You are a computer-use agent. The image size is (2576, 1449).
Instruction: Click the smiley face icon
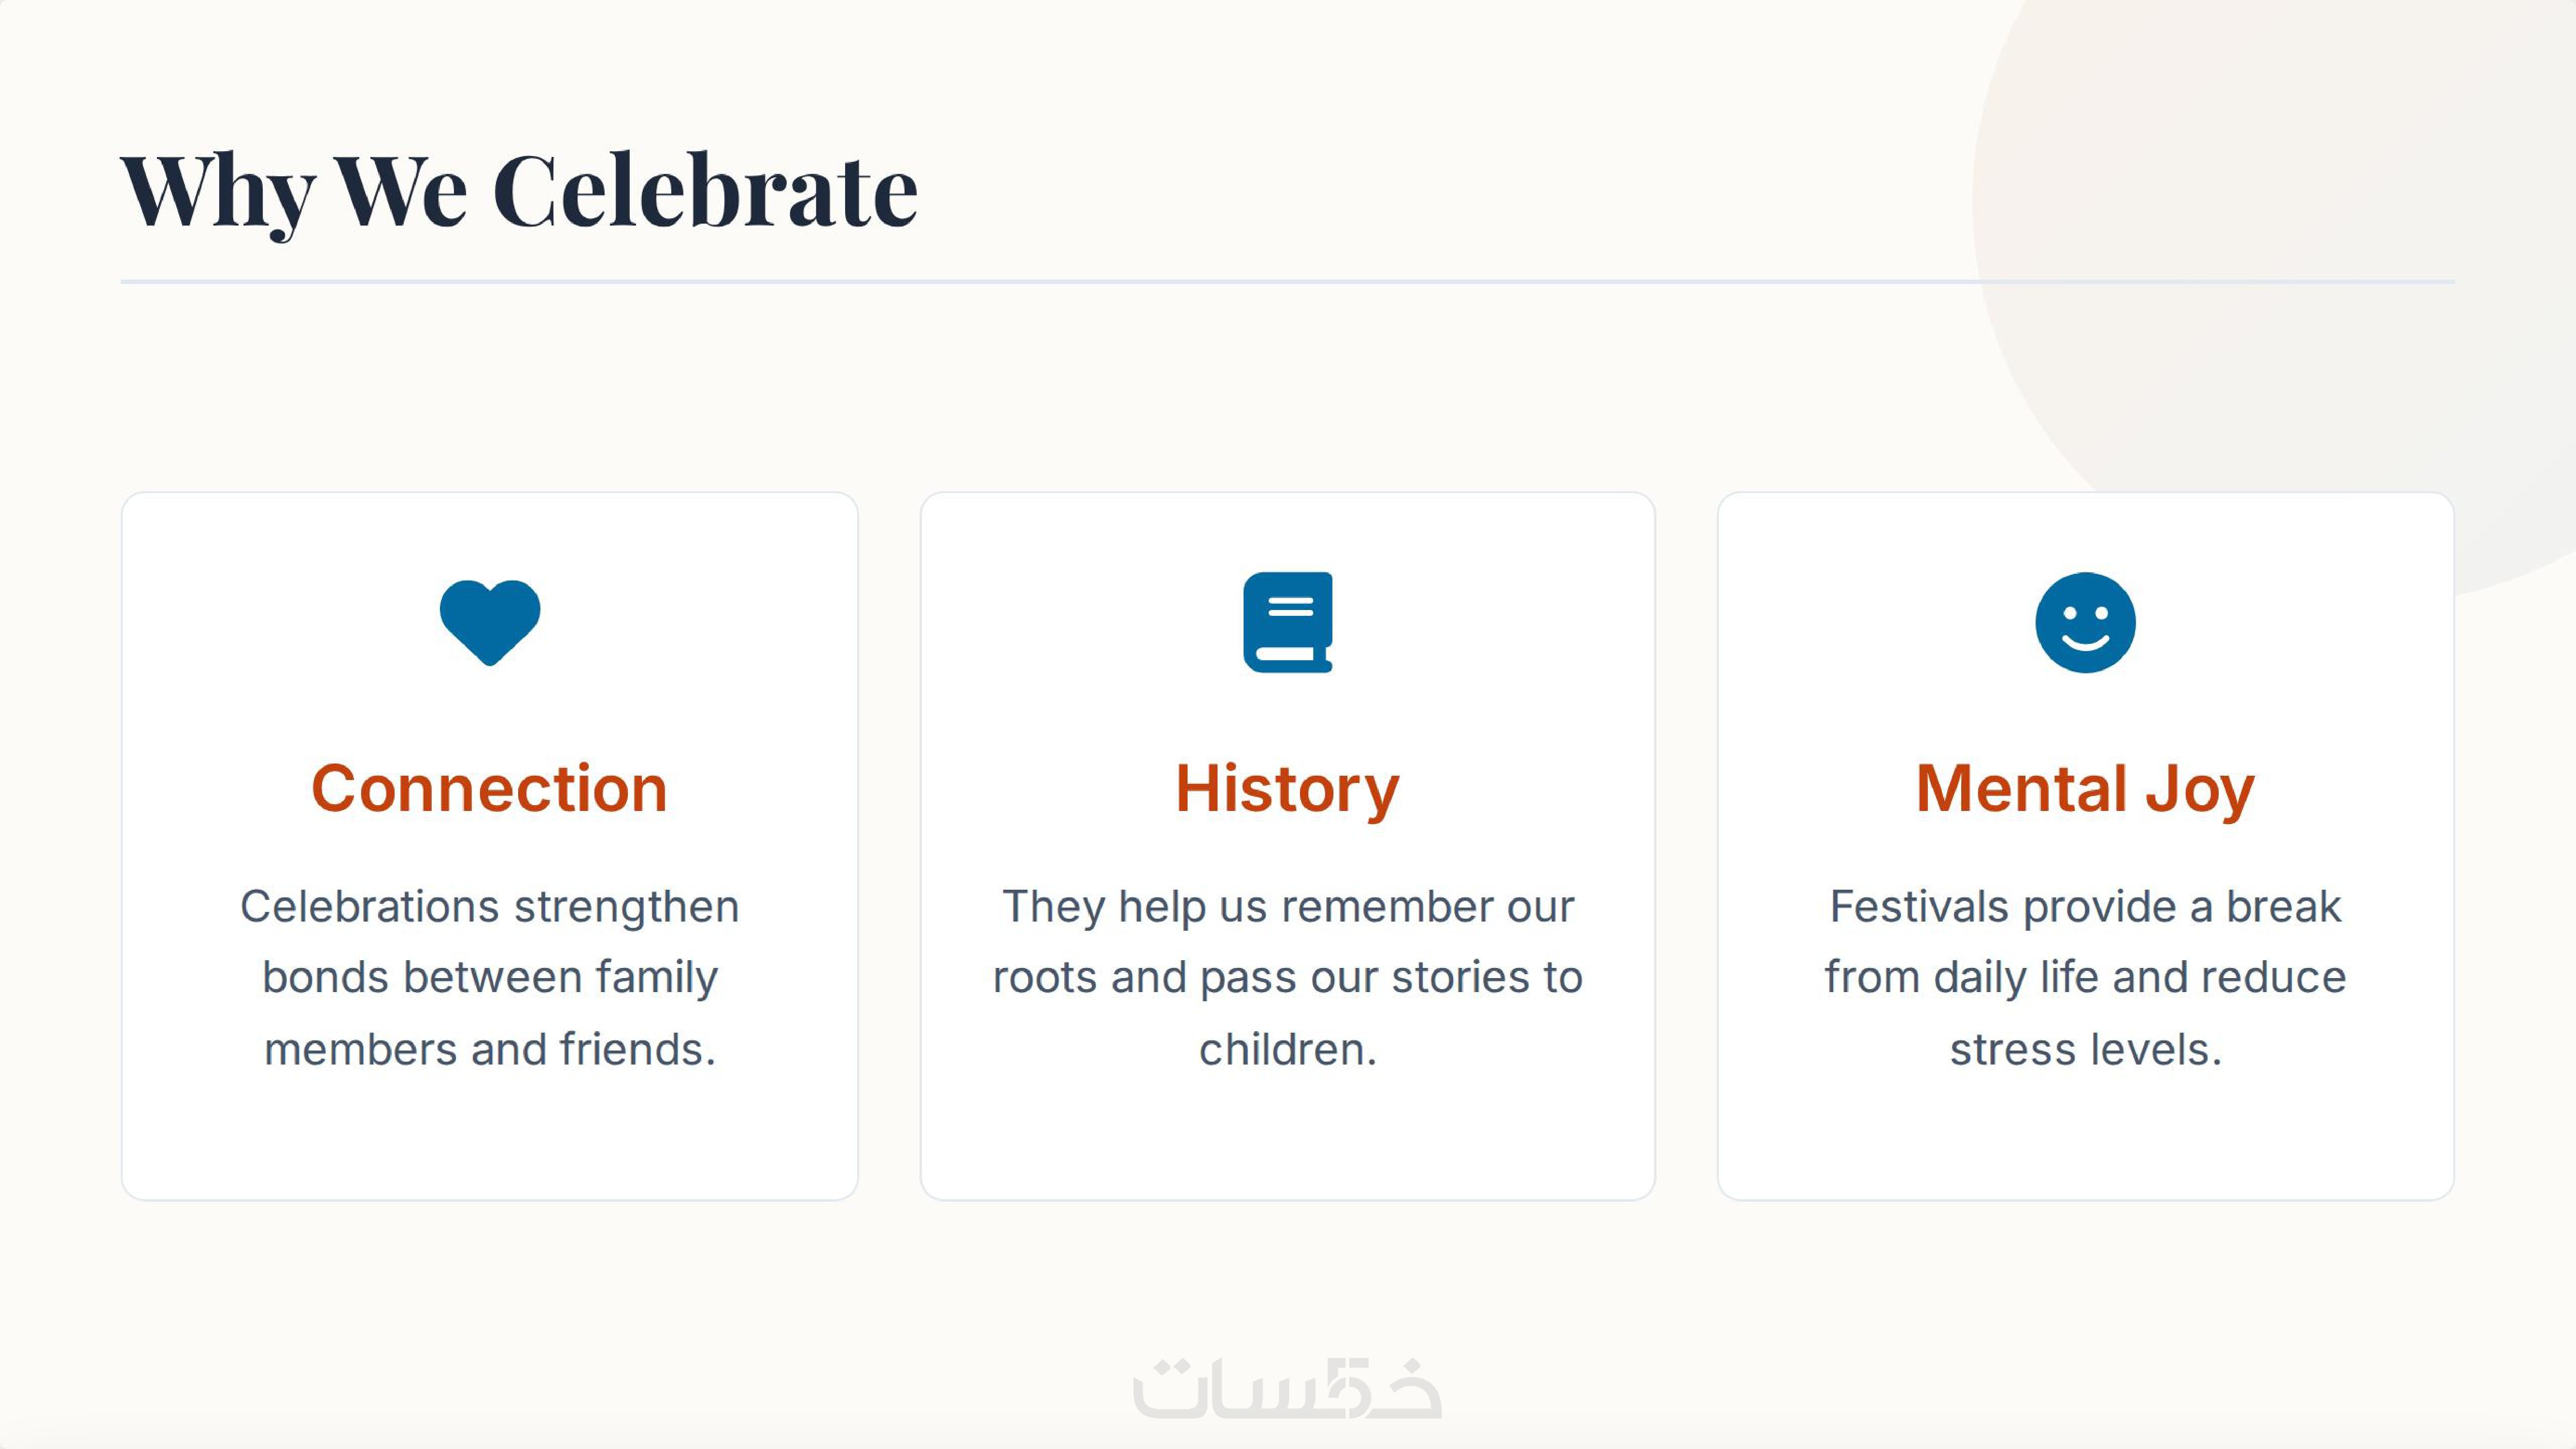2085,622
